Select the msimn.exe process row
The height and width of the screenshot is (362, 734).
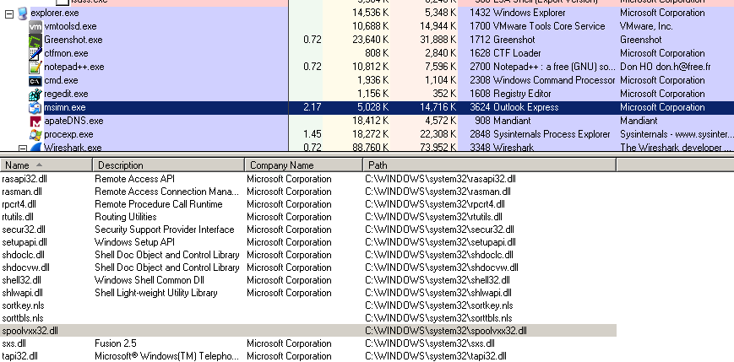[367, 107]
